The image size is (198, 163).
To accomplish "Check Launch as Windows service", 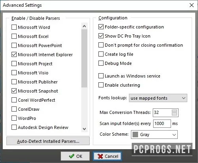I will pos(101,76).
